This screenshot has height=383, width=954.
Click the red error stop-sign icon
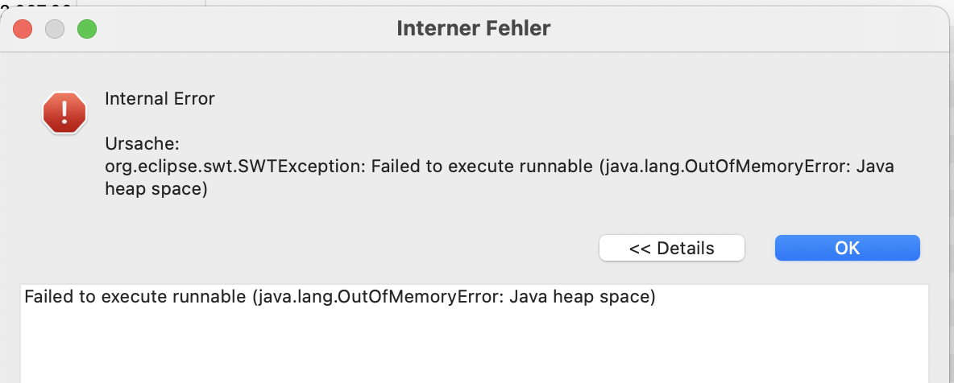coord(64,113)
